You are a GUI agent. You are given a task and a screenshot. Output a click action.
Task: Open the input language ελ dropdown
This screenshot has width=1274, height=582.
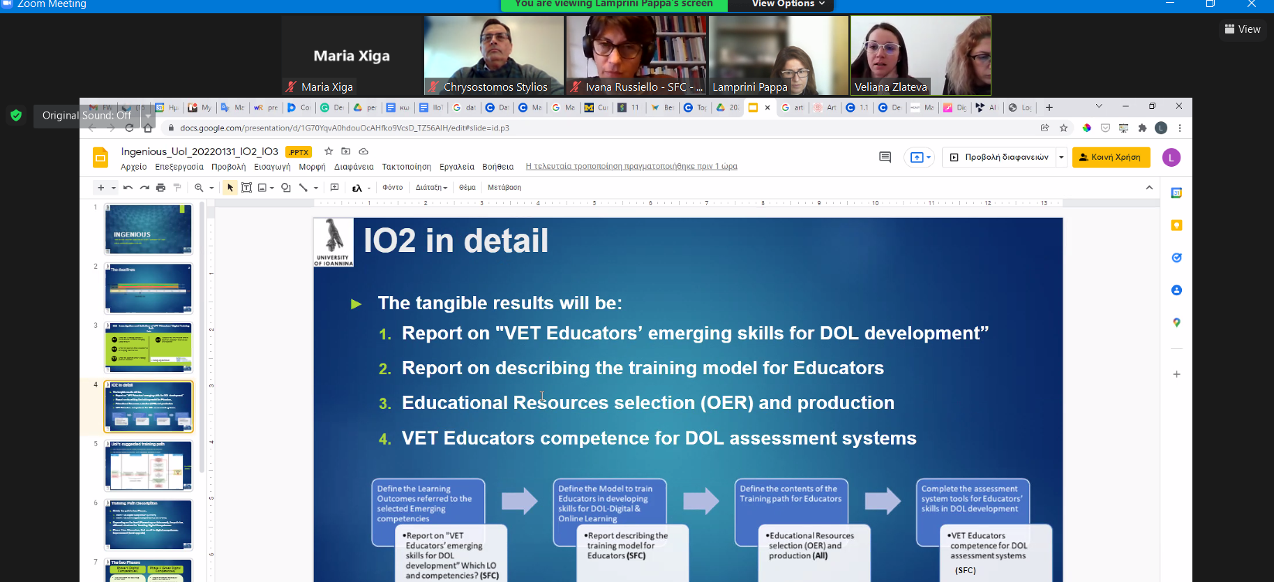(x=361, y=188)
